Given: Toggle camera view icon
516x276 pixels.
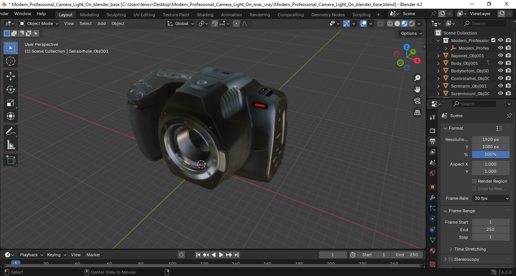Looking at the screenshot, I should (417, 101).
